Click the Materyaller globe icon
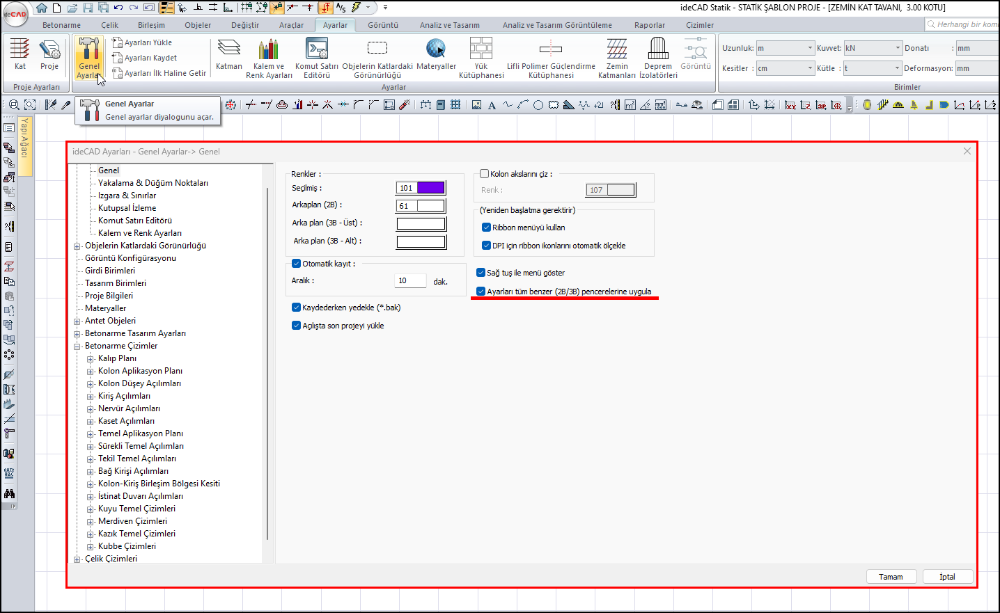Screen dimensions: 1000x613 [436, 49]
